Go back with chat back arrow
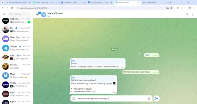The height and width of the screenshot is (104, 197). tap(37, 15)
